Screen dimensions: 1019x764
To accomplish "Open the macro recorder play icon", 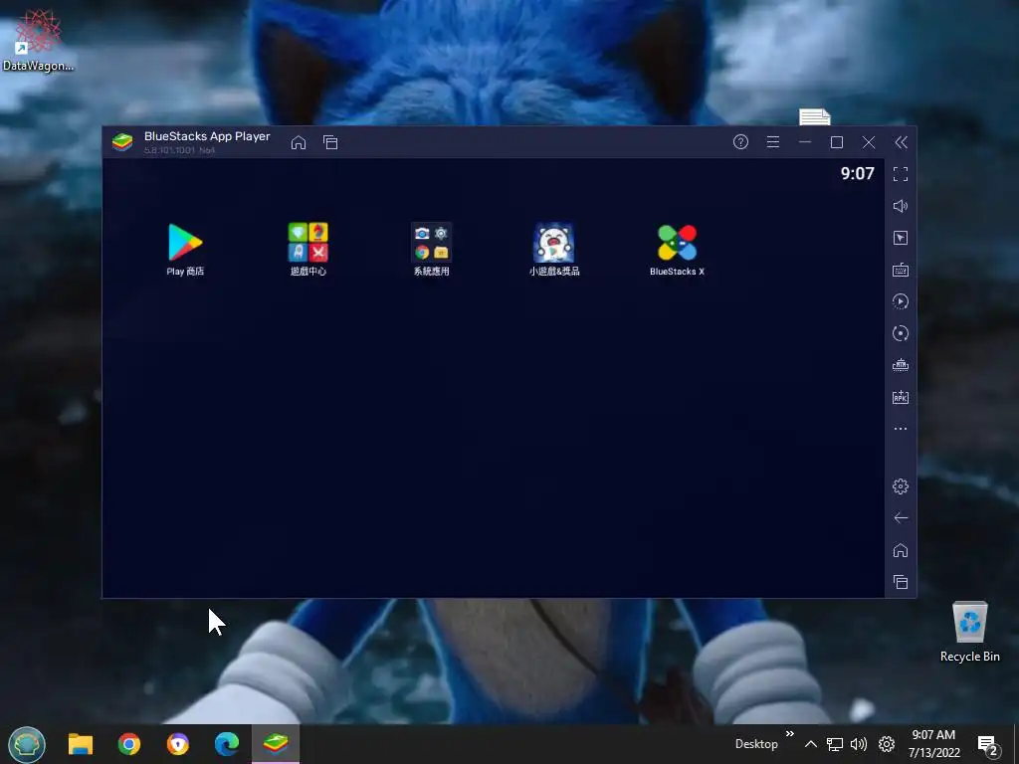I will click(900, 301).
